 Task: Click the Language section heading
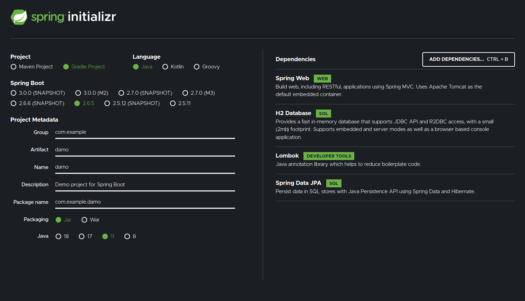click(x=147, y=57)
